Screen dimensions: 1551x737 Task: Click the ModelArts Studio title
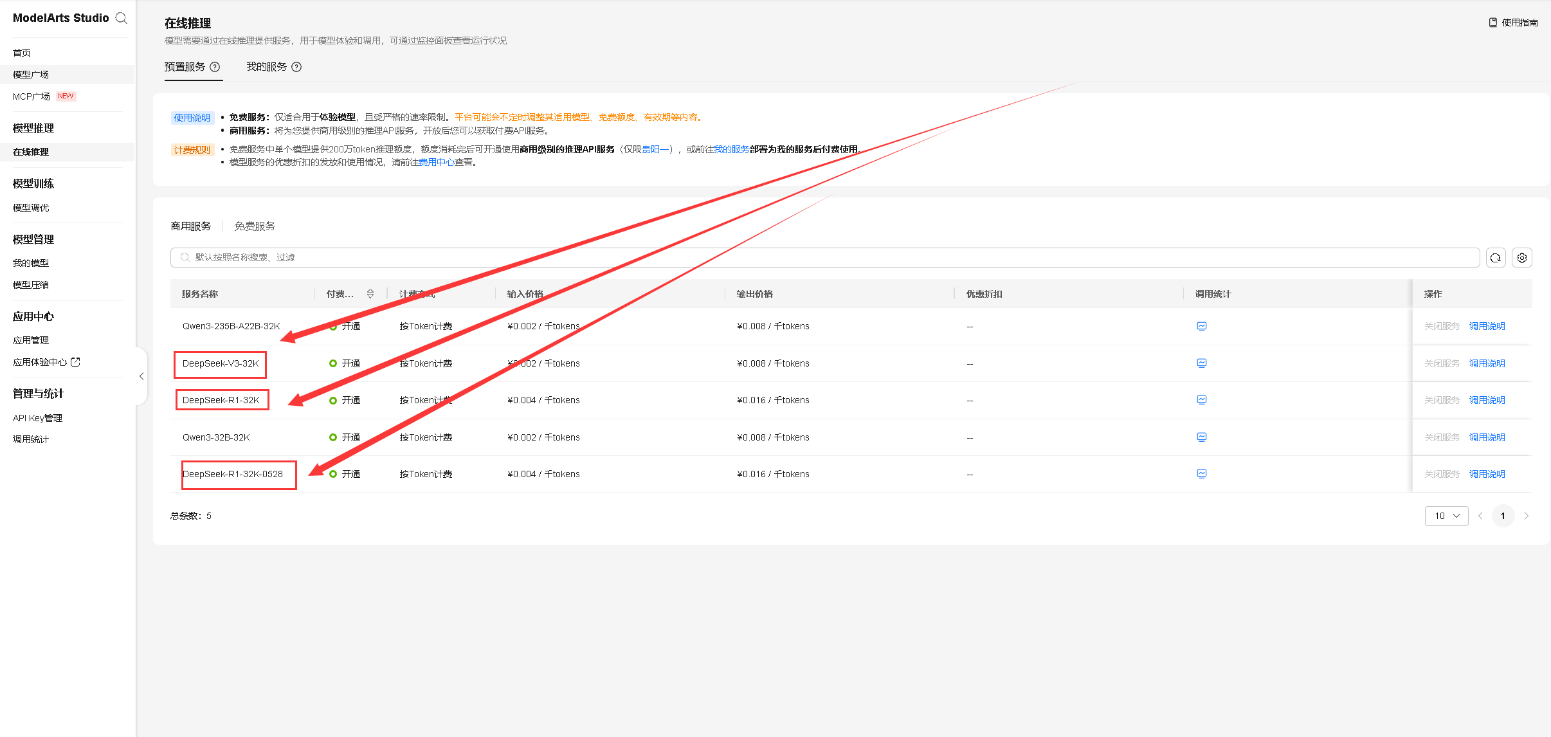click(61, 18)
